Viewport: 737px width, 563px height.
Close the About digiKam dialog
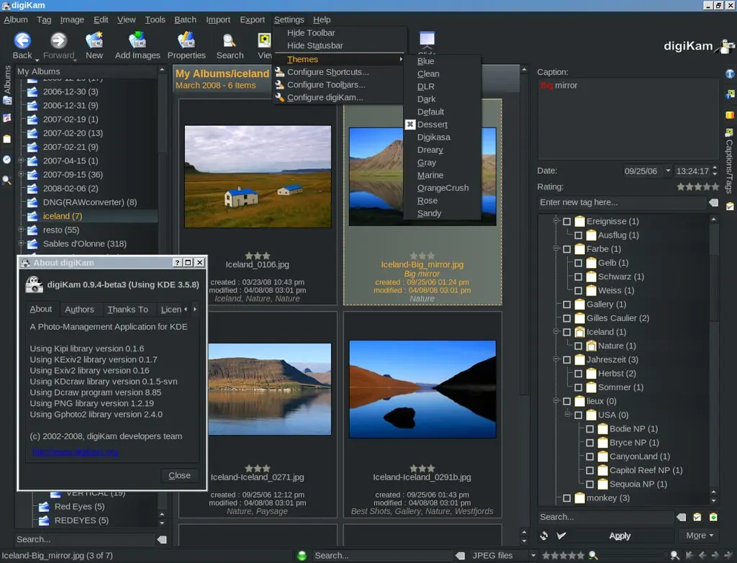179,475
